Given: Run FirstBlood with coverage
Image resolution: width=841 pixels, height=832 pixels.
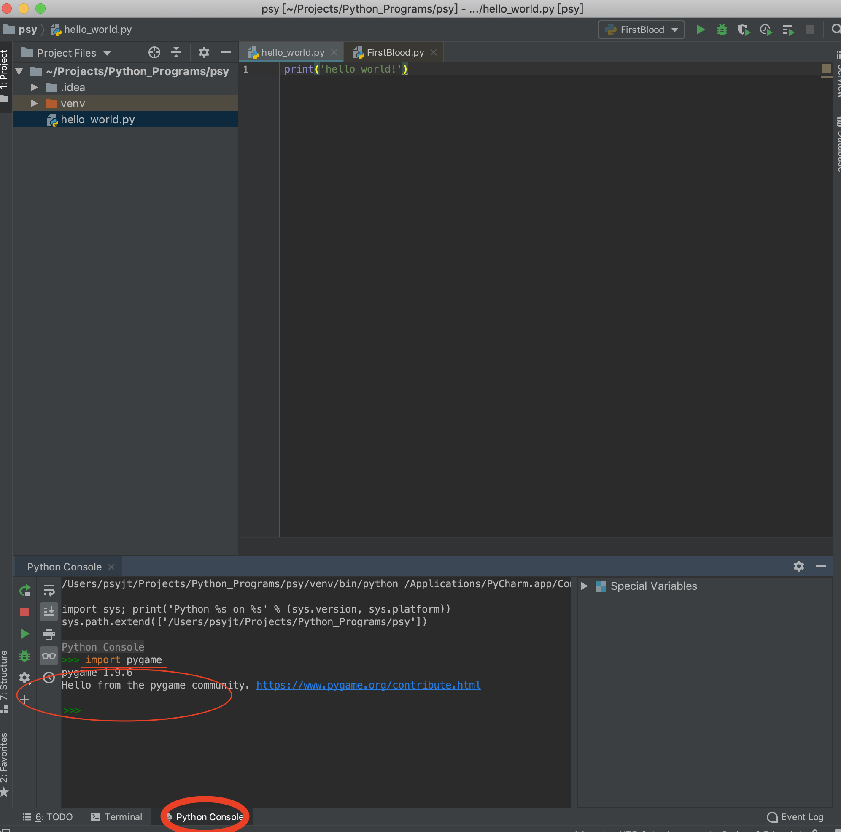Looking at the screenshot, I should 744,30.
